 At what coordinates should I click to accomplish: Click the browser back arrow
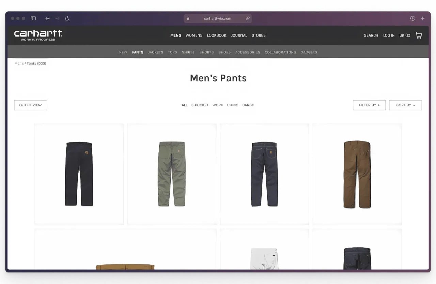[47, 18]
